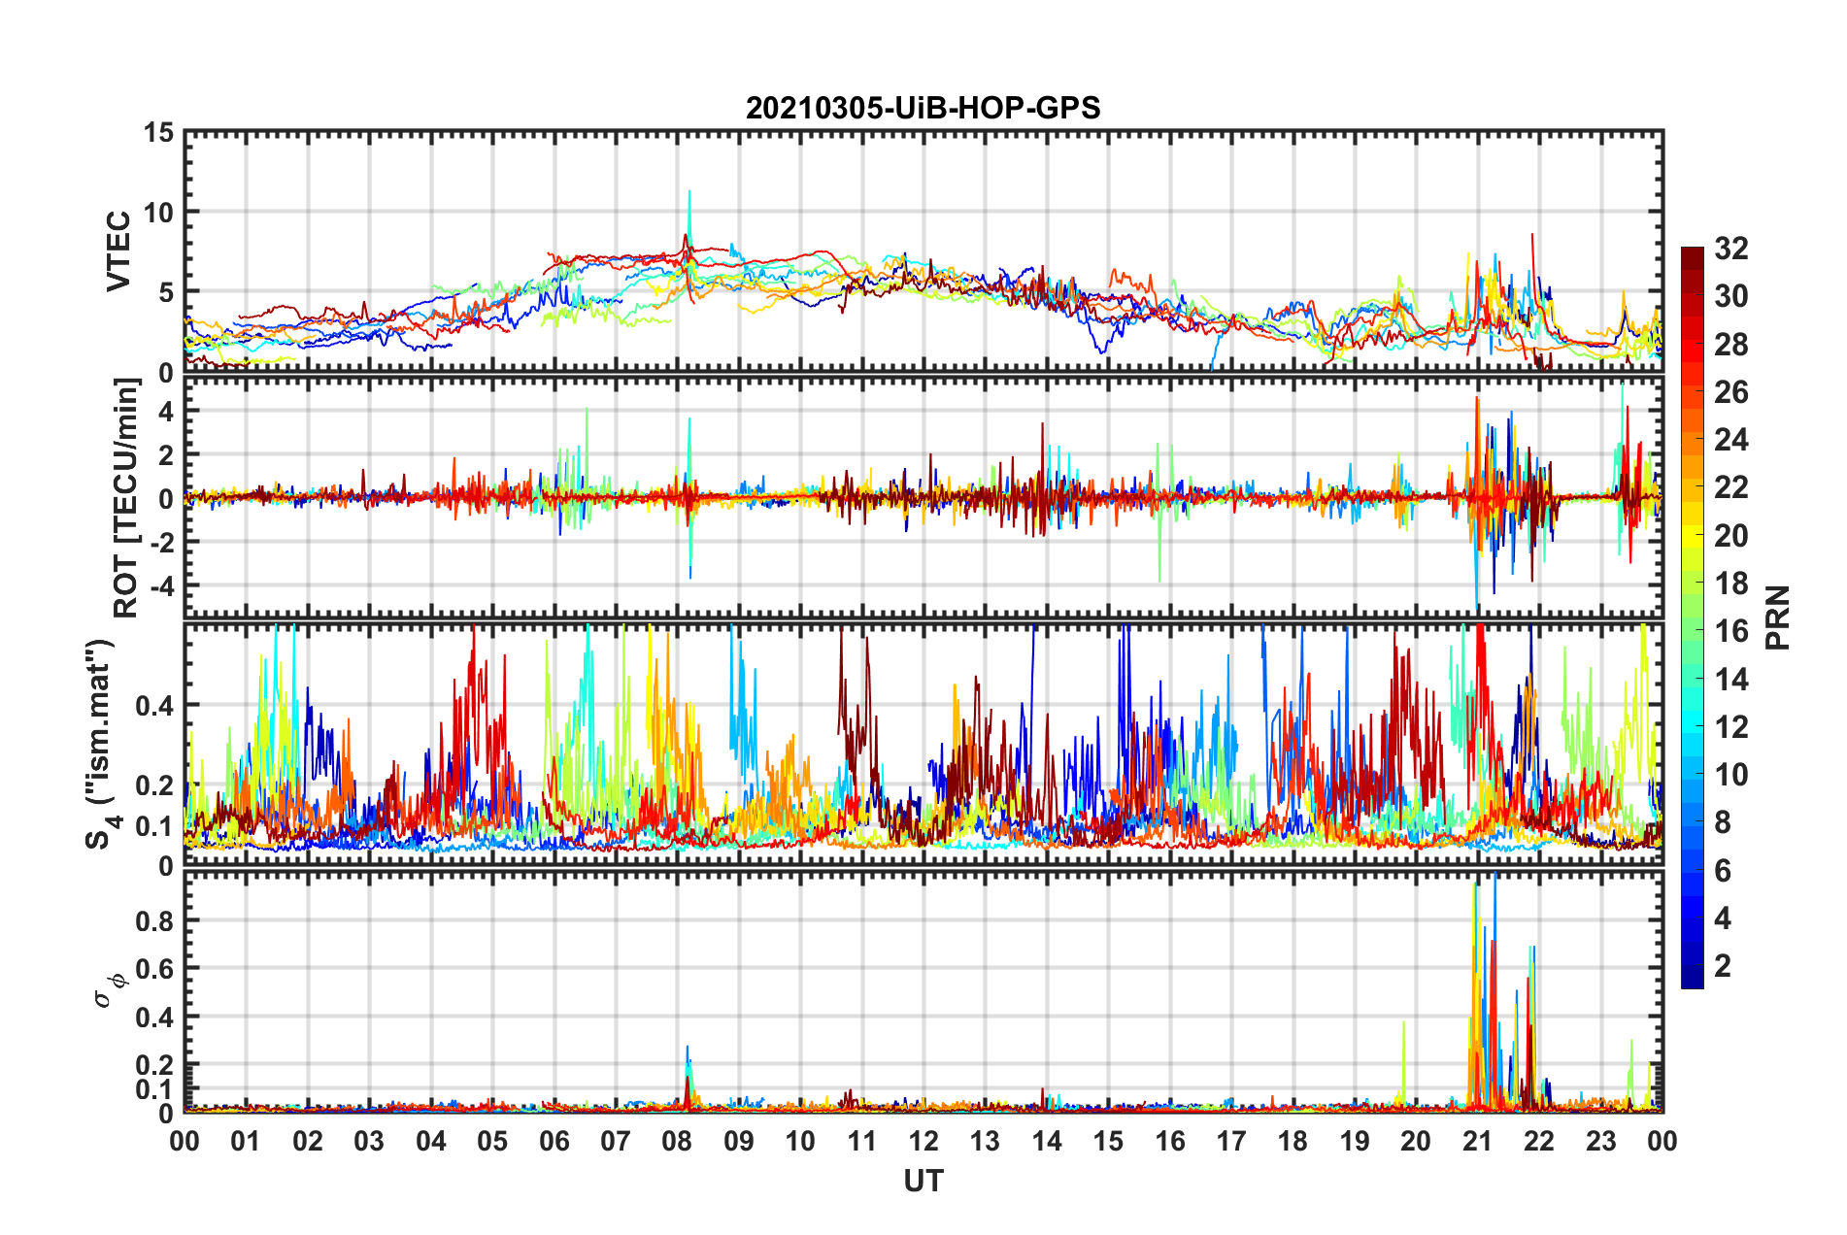
Task: Click the VTEC y-axis label
Action: 118,251
